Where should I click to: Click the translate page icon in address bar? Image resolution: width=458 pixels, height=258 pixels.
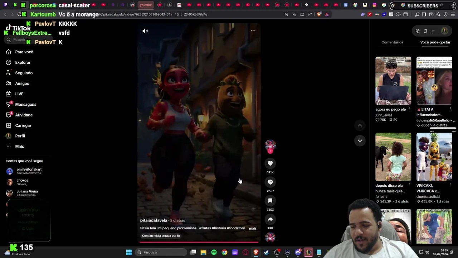click(294, 14)
